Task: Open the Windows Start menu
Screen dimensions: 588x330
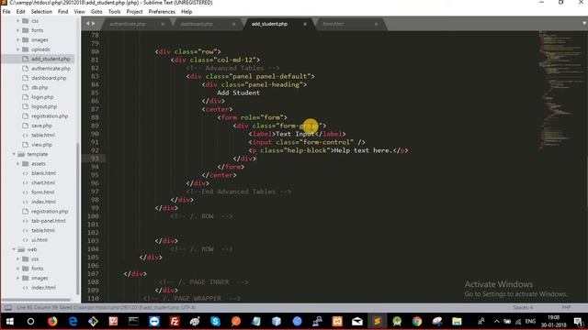Action: tap(10, 322)
